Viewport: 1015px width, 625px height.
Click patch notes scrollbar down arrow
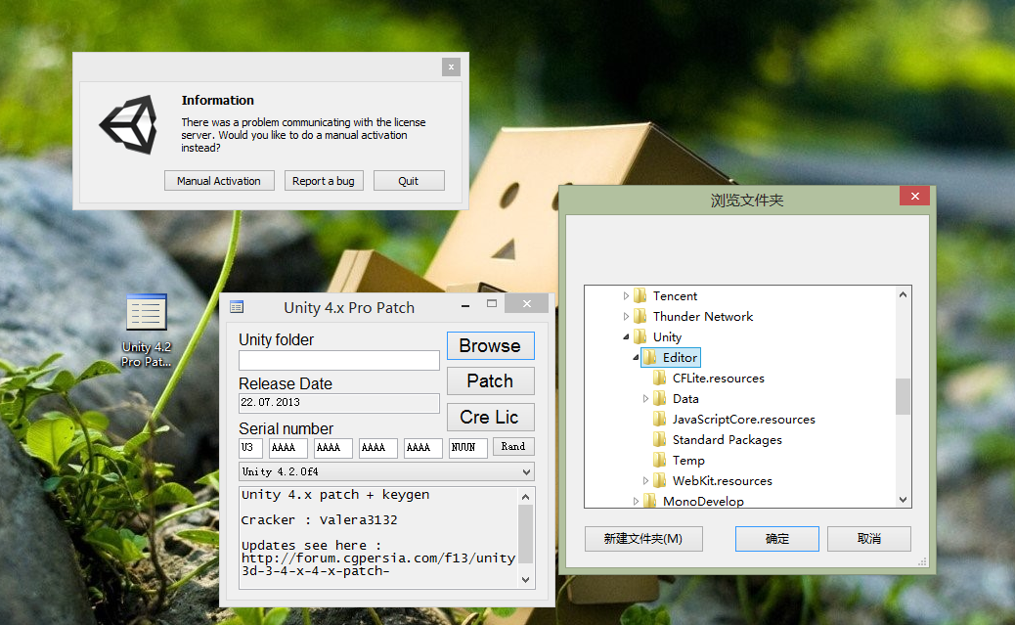[526, 580]
